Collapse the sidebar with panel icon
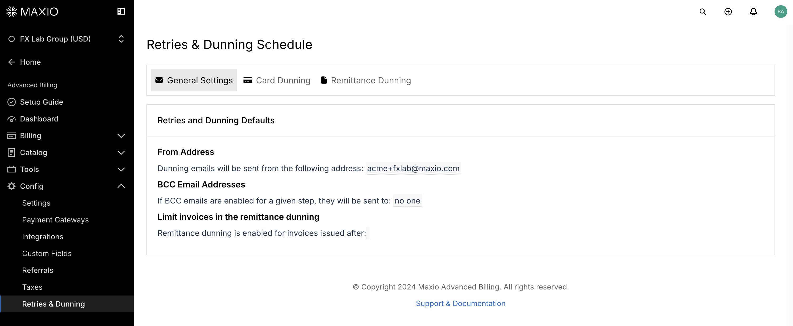This screenshot has height=326, width=793. 121,12
